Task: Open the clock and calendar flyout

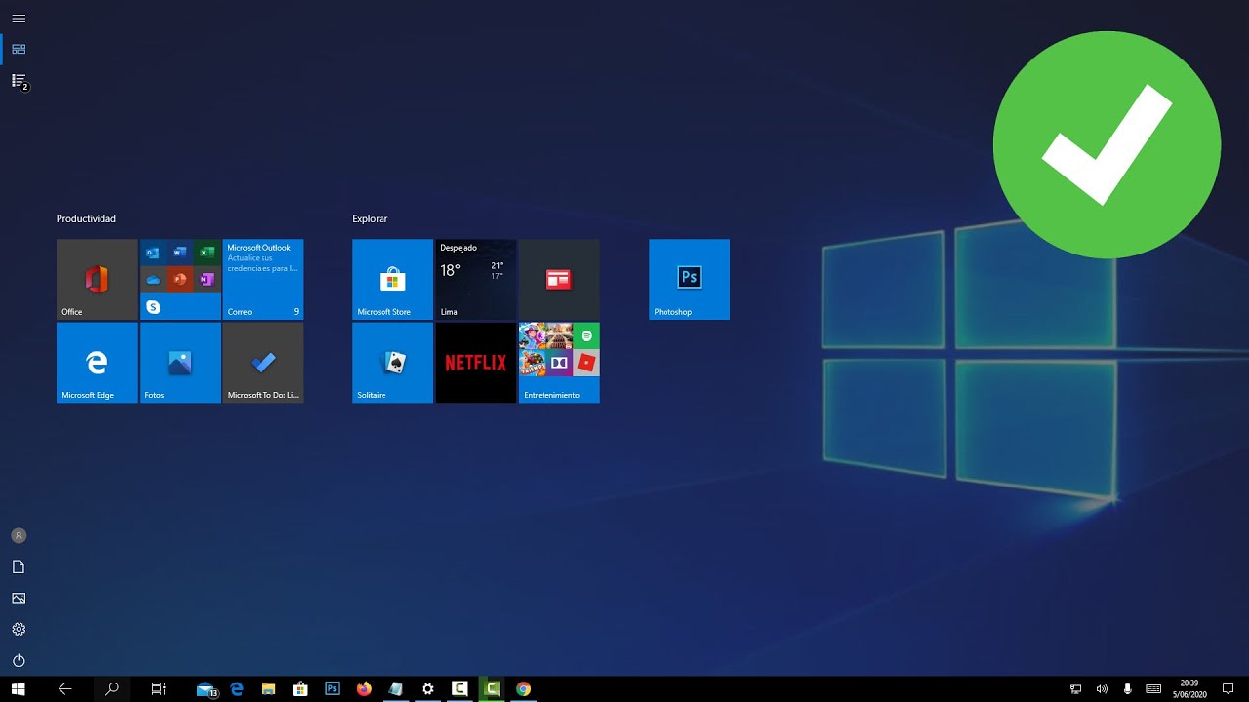Action: pos(1189,689)
